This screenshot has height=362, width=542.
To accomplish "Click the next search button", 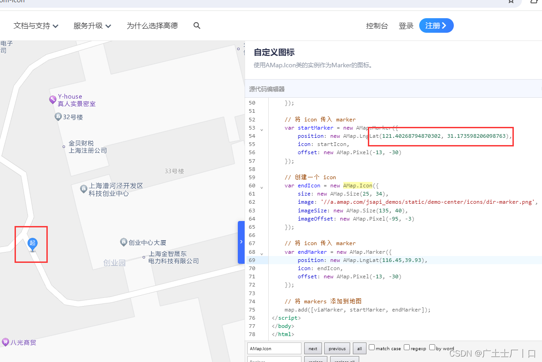I will (x=313, y=348).
